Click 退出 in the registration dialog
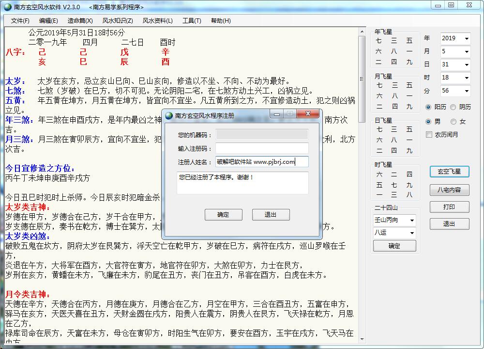484x349 pixels. pyautogui.click(x=271, y=215)
